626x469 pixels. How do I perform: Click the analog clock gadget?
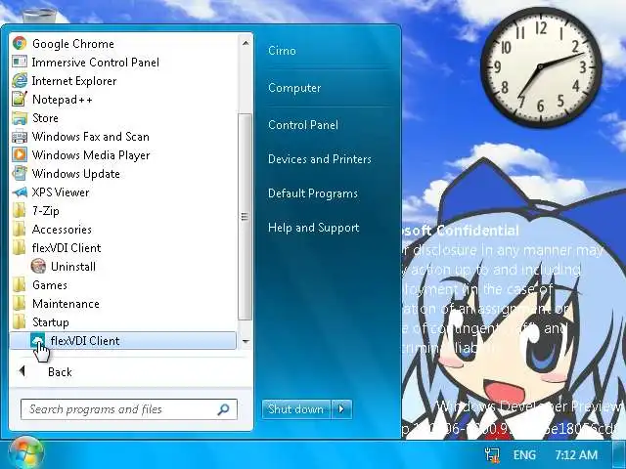point(541,67)
